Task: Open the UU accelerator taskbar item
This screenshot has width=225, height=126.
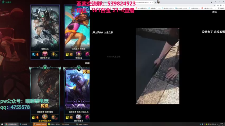Action: coord(25,124)
